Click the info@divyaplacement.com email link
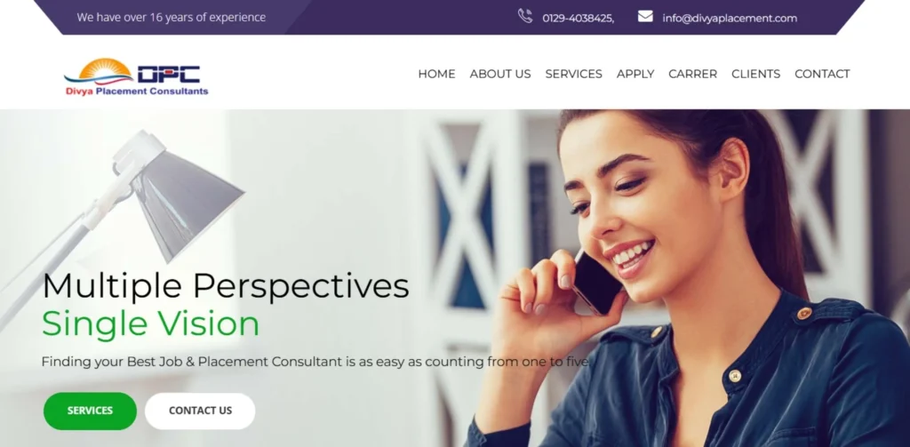Image resolution: width=910 pixels, height=447 pixels. pyautogui.click(x=730, y=18)
